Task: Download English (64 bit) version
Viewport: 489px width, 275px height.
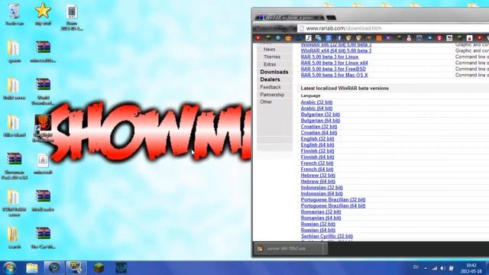Action: tap(317, 145)
